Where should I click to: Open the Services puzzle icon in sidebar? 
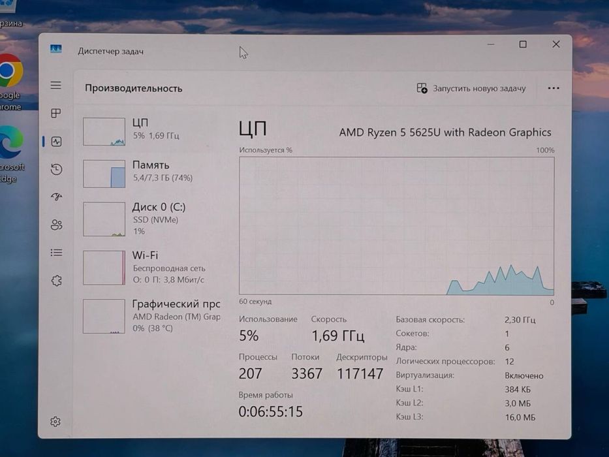[56, 281]
